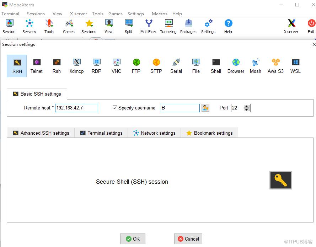The height and width of the screenshot is (247, 316).
Task: Select the SFTP session type
Action: pos(156,66)
